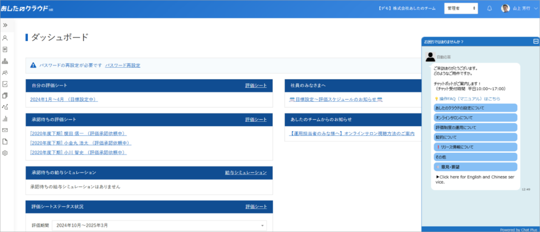Screen dimensions: 540x232
Task: Click the organization chart icon in sidebar
Action: (5, 61)
